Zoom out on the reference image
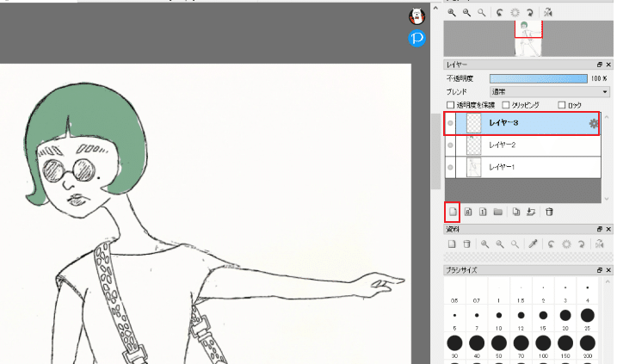617x364 pixels. [x=500, y=244]
